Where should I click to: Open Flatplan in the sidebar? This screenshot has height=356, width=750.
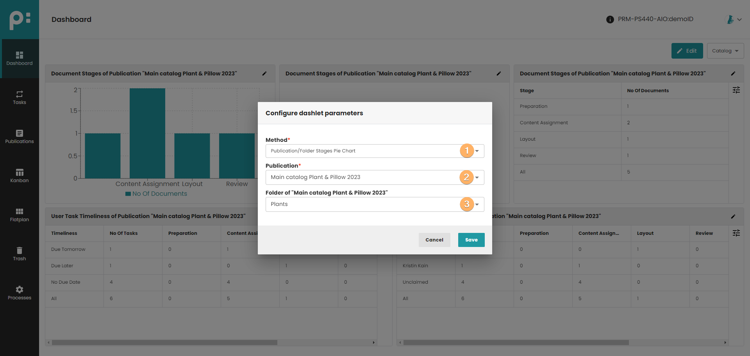(x=19, y=211)
